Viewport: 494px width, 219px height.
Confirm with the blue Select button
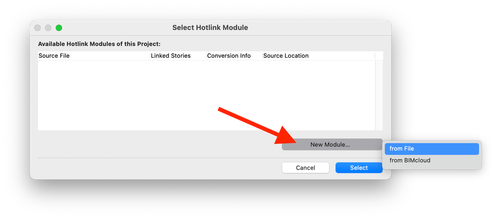point(359,168)
